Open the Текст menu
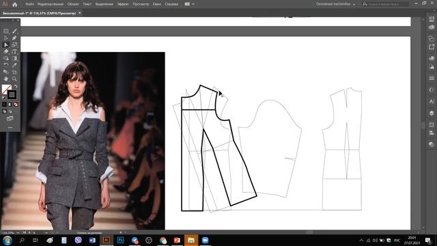This screenshot has width=437, height=246. point(87,4)
